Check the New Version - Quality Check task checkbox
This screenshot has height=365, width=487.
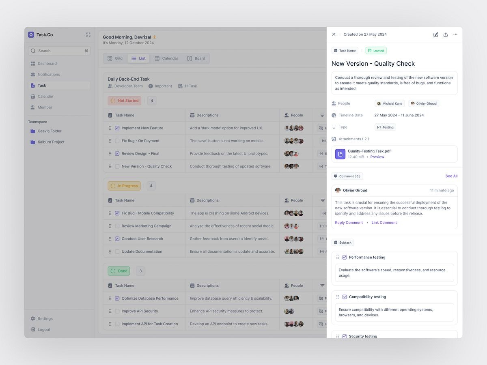(x=117, y=166)
